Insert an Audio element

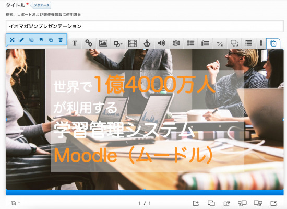pyautogui.click(x=161, y=43)
